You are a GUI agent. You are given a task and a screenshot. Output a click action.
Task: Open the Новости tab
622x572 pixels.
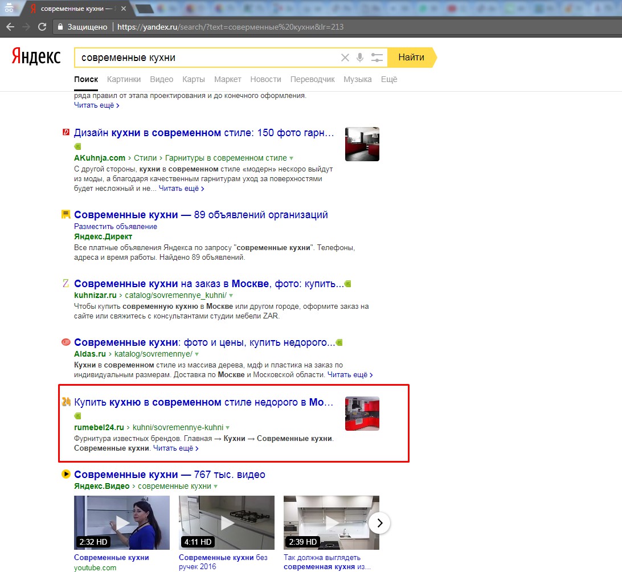266,79
